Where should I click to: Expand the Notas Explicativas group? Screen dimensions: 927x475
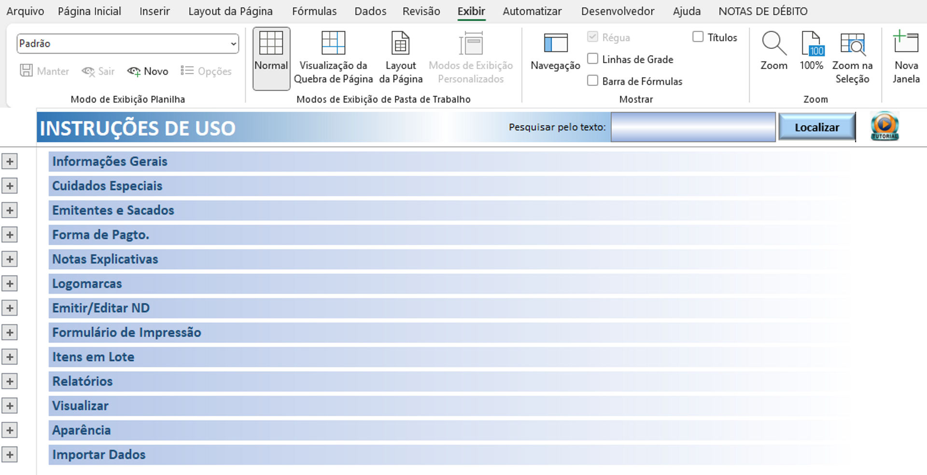click(x=10, y=259)
